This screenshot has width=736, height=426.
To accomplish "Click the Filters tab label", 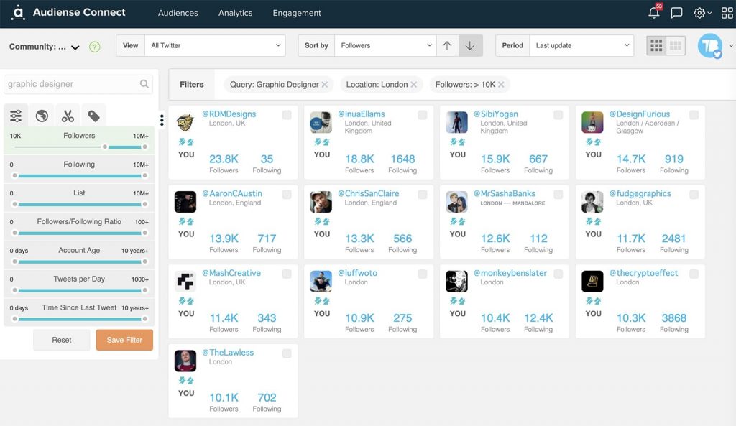I will (x=191, y=85).
